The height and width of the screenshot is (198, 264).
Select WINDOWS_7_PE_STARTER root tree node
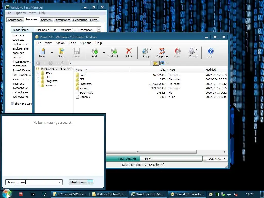pyautogui.click(x=56, y=69)
